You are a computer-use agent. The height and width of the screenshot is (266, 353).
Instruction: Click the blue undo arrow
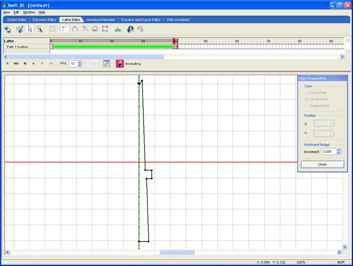pyautogui.click(x=130, y=29)
